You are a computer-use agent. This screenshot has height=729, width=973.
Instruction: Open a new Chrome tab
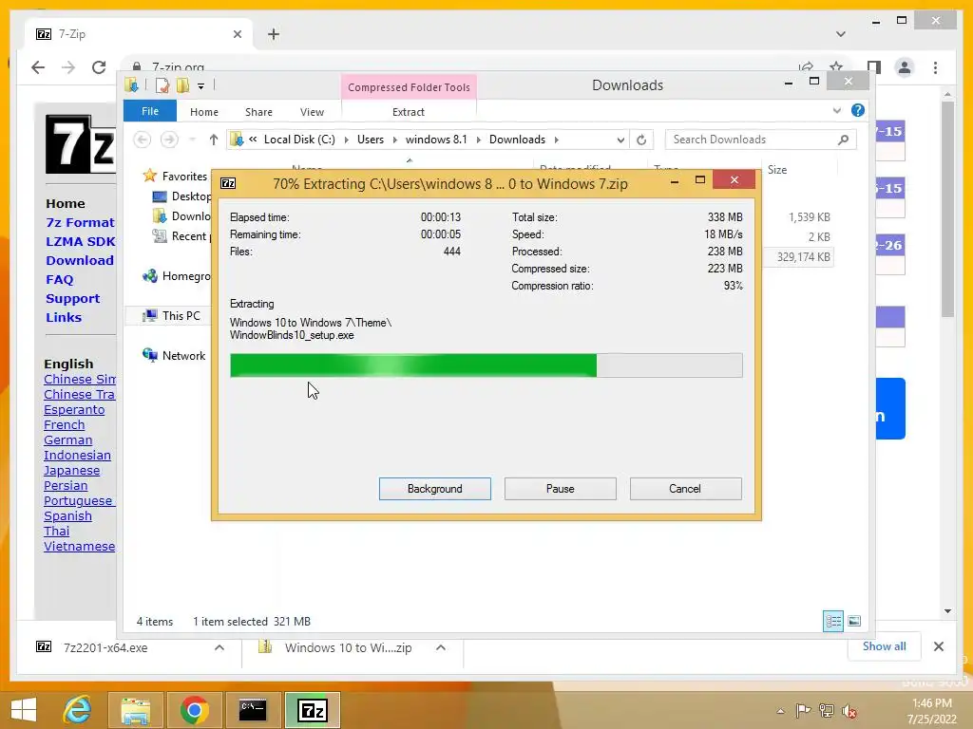274,34
